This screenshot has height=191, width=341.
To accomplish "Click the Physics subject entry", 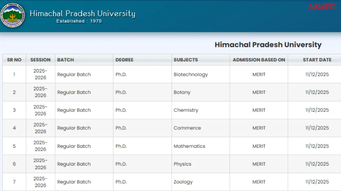I will [x=182, y=164].
